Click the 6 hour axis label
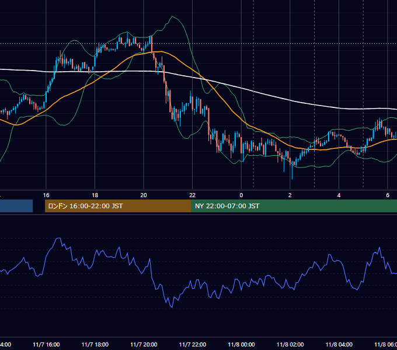The image size is (397, 350). click(388, 195)
